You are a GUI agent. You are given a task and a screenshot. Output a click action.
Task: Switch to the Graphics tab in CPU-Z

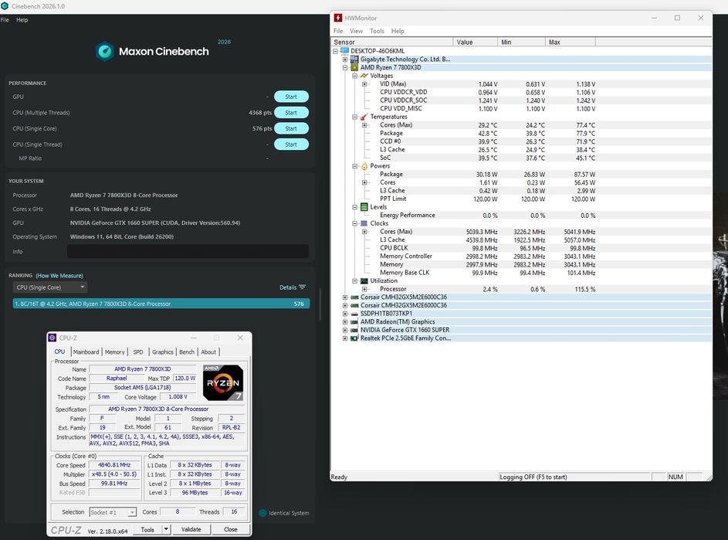pyautogui.click(x=162, y=352)
